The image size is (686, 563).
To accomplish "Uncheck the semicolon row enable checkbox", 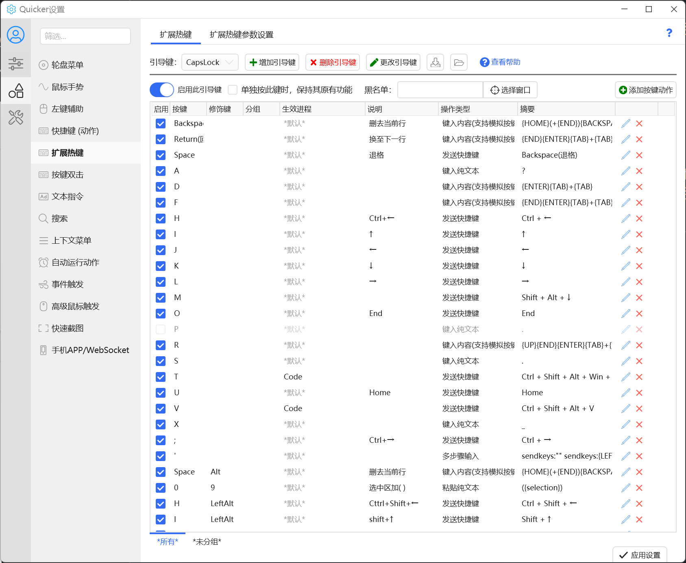I will pos(161,440).
